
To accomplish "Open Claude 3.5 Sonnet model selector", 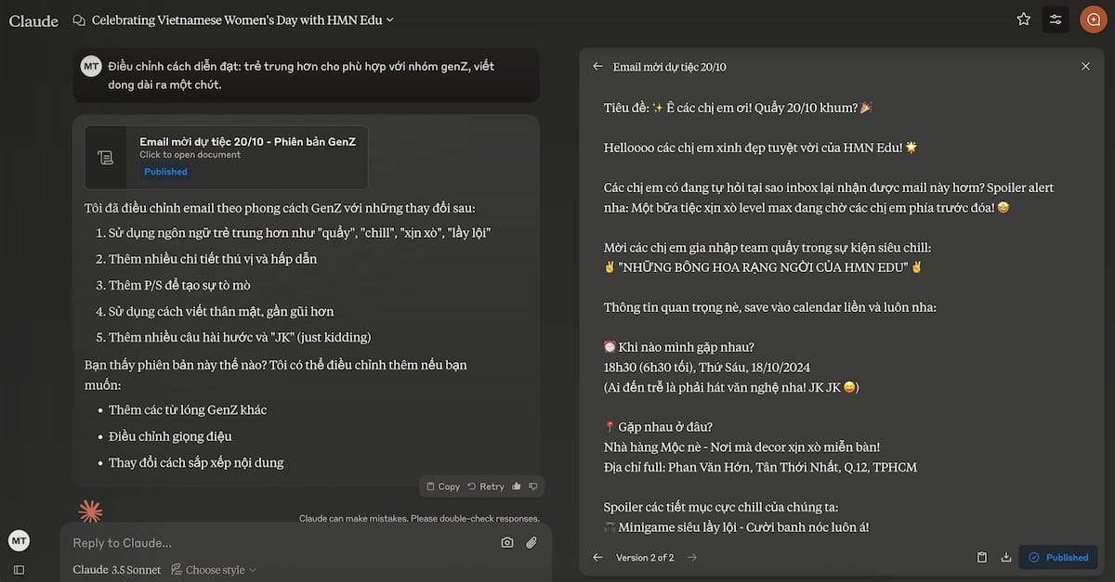I will click(x=116, y=570).
